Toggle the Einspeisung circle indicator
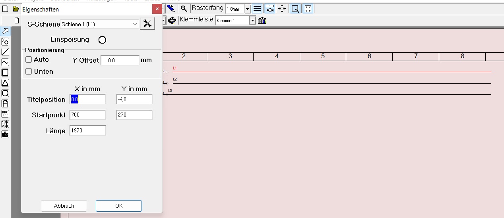The width and height of the screenshot is (504, 218). (x=102, y=40)
